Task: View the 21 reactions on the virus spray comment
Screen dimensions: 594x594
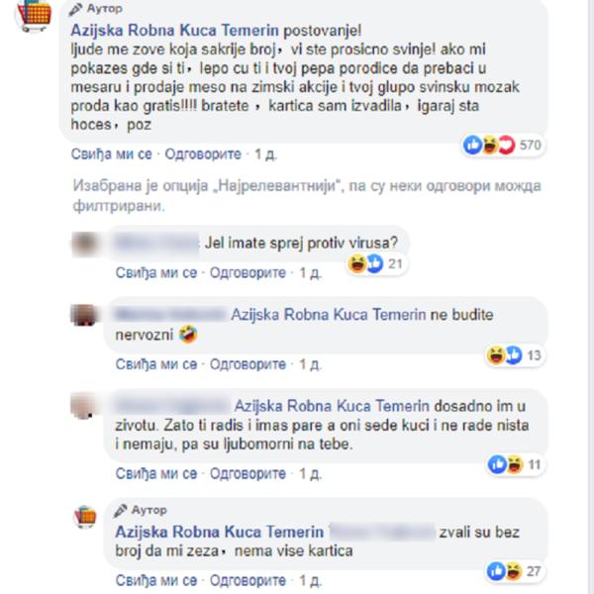Action: 376,263
